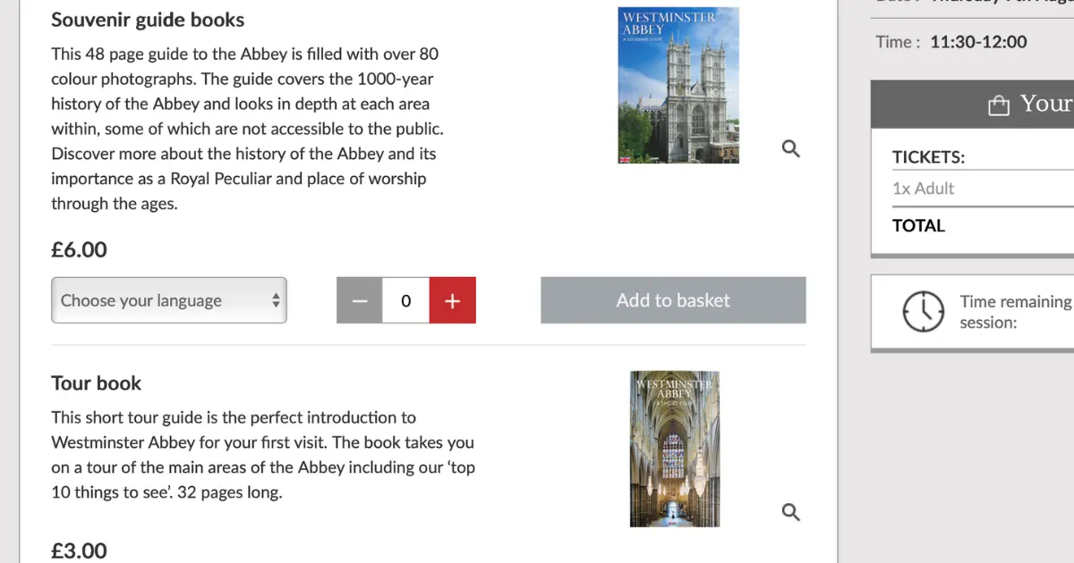
Task: Click the Your basket header bar
Action: [x=973, y=105]
